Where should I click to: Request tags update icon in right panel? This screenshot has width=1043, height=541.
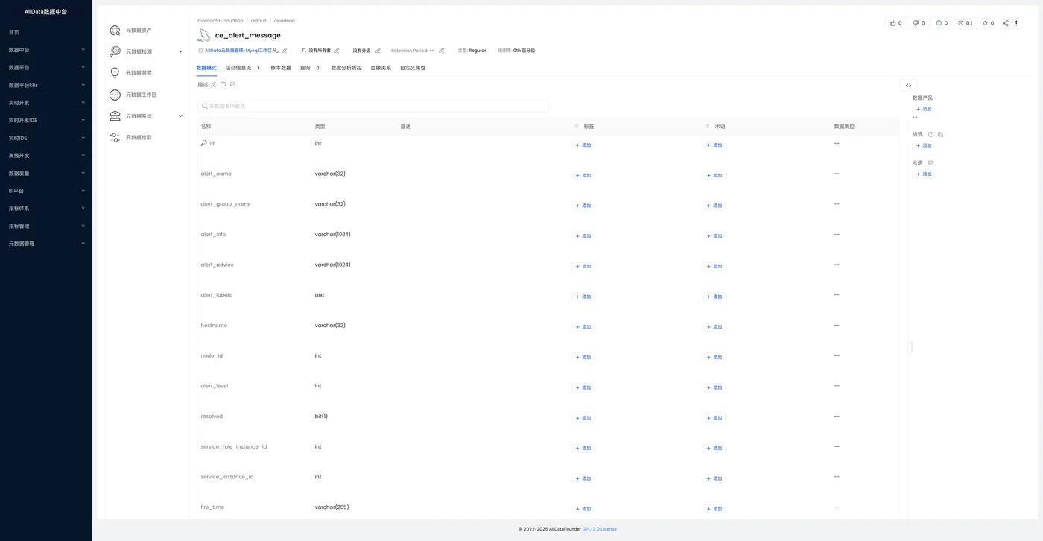931,134
